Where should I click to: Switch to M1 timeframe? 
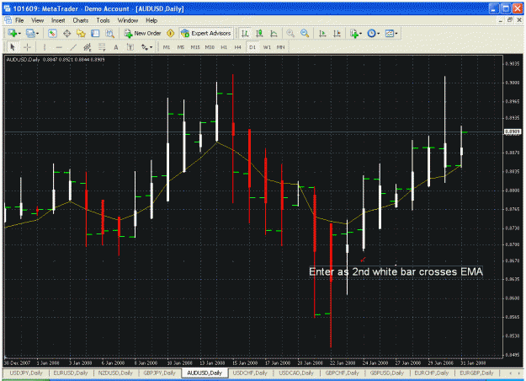(167, 47)
